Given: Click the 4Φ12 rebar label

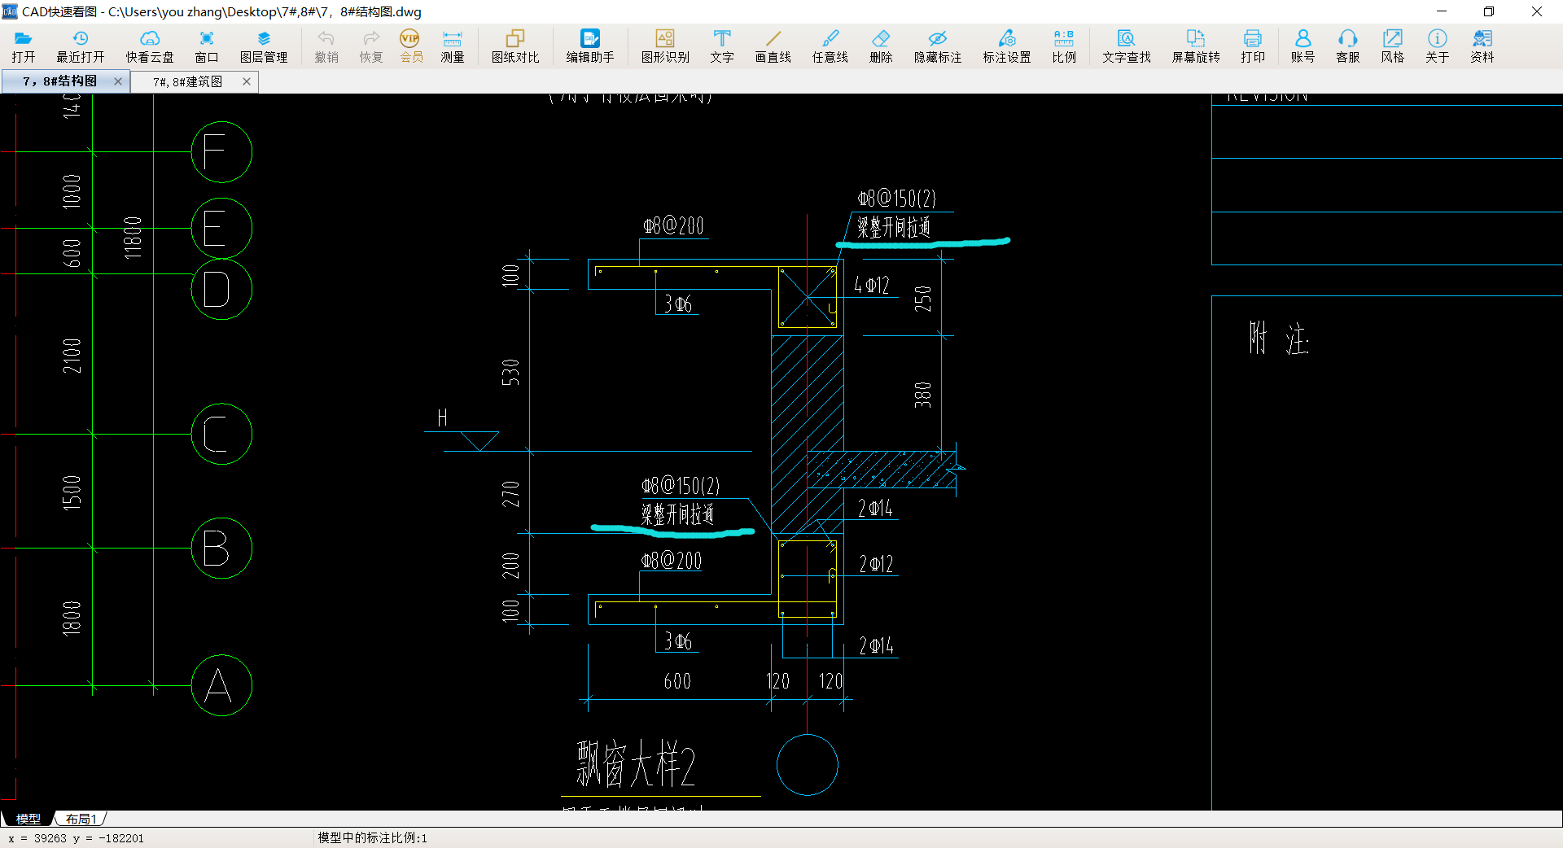Looking at the screenshot, I should (872, 285).
